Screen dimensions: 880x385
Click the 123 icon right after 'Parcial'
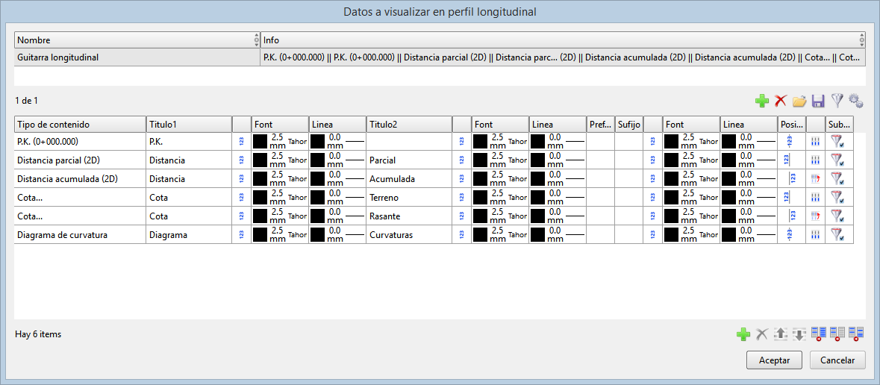pos(461,160)
